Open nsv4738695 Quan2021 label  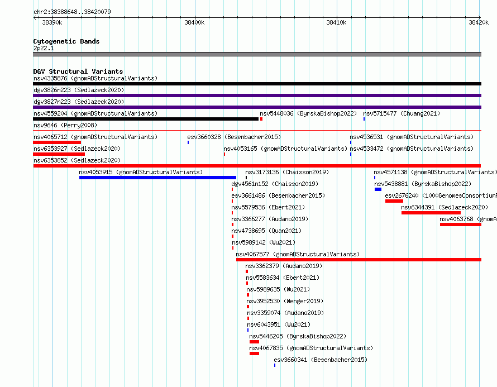266,231
